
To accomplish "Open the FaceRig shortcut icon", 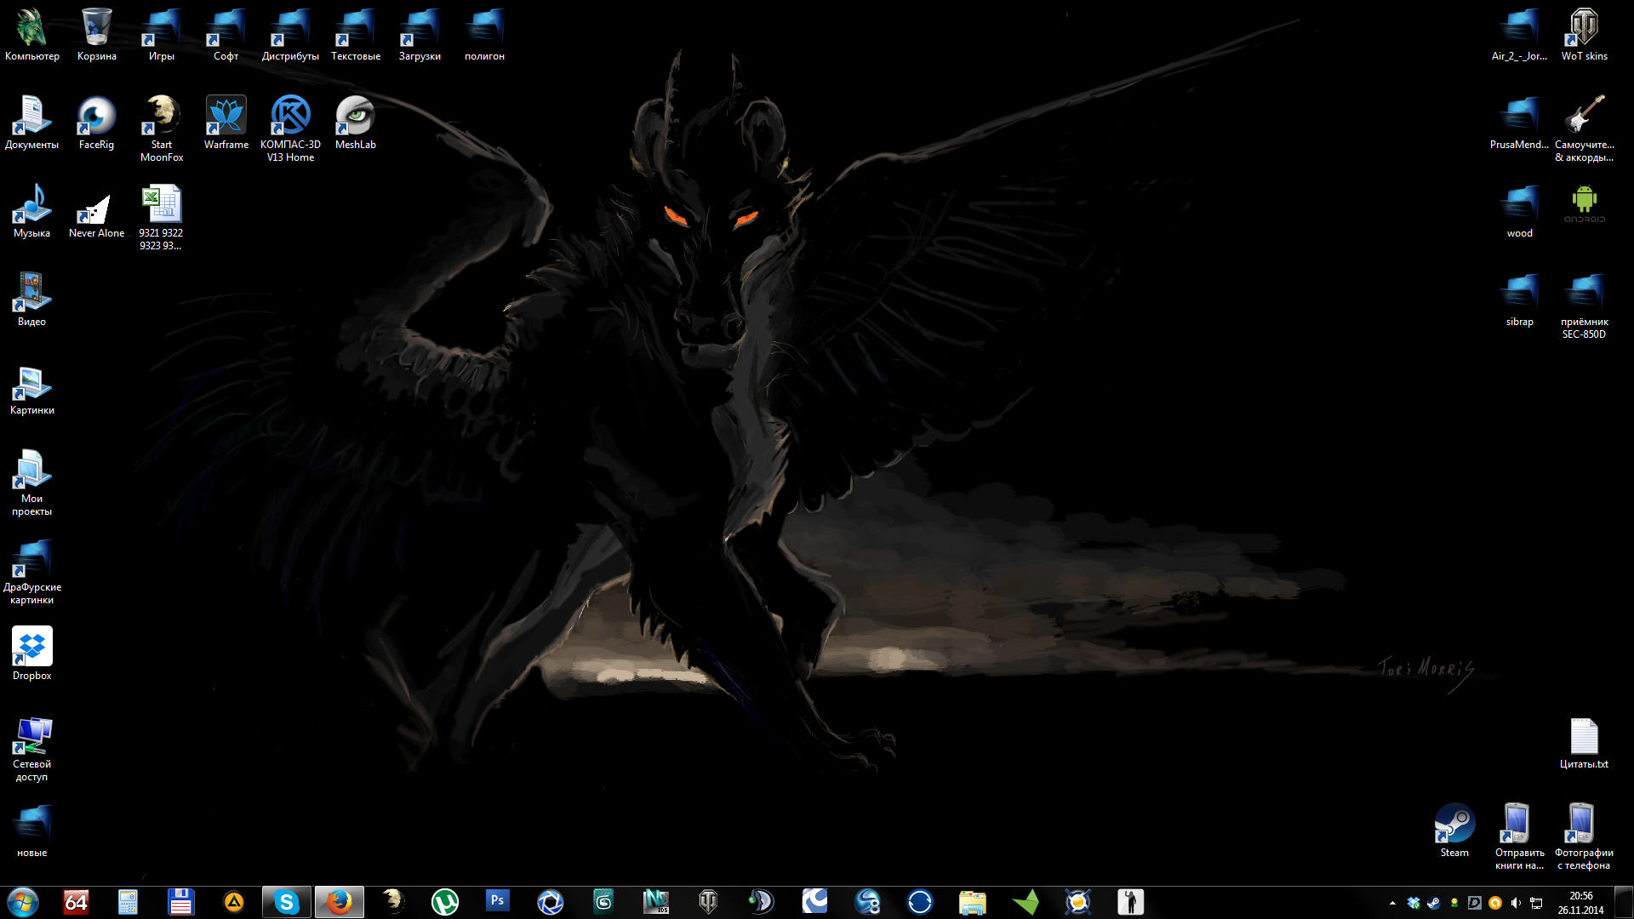I will (x=96, y=117).
